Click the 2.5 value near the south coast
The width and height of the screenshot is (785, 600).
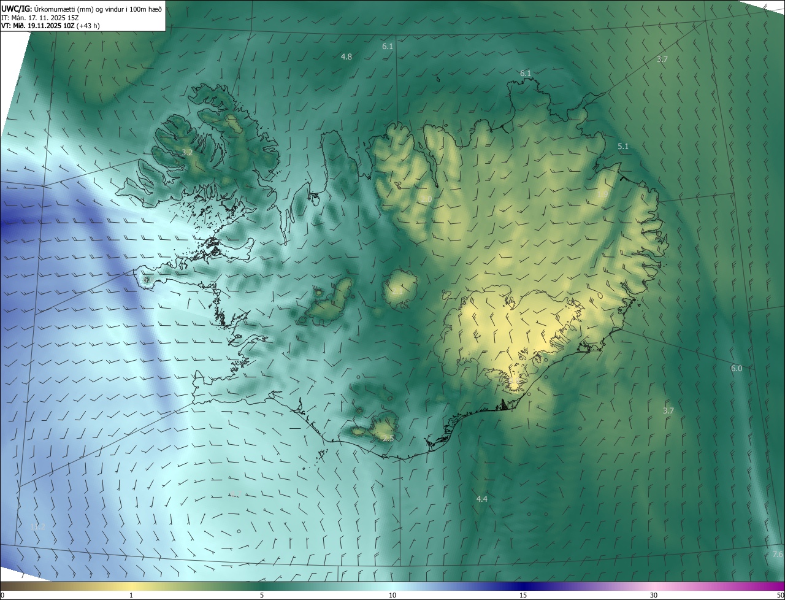[388, 438]
